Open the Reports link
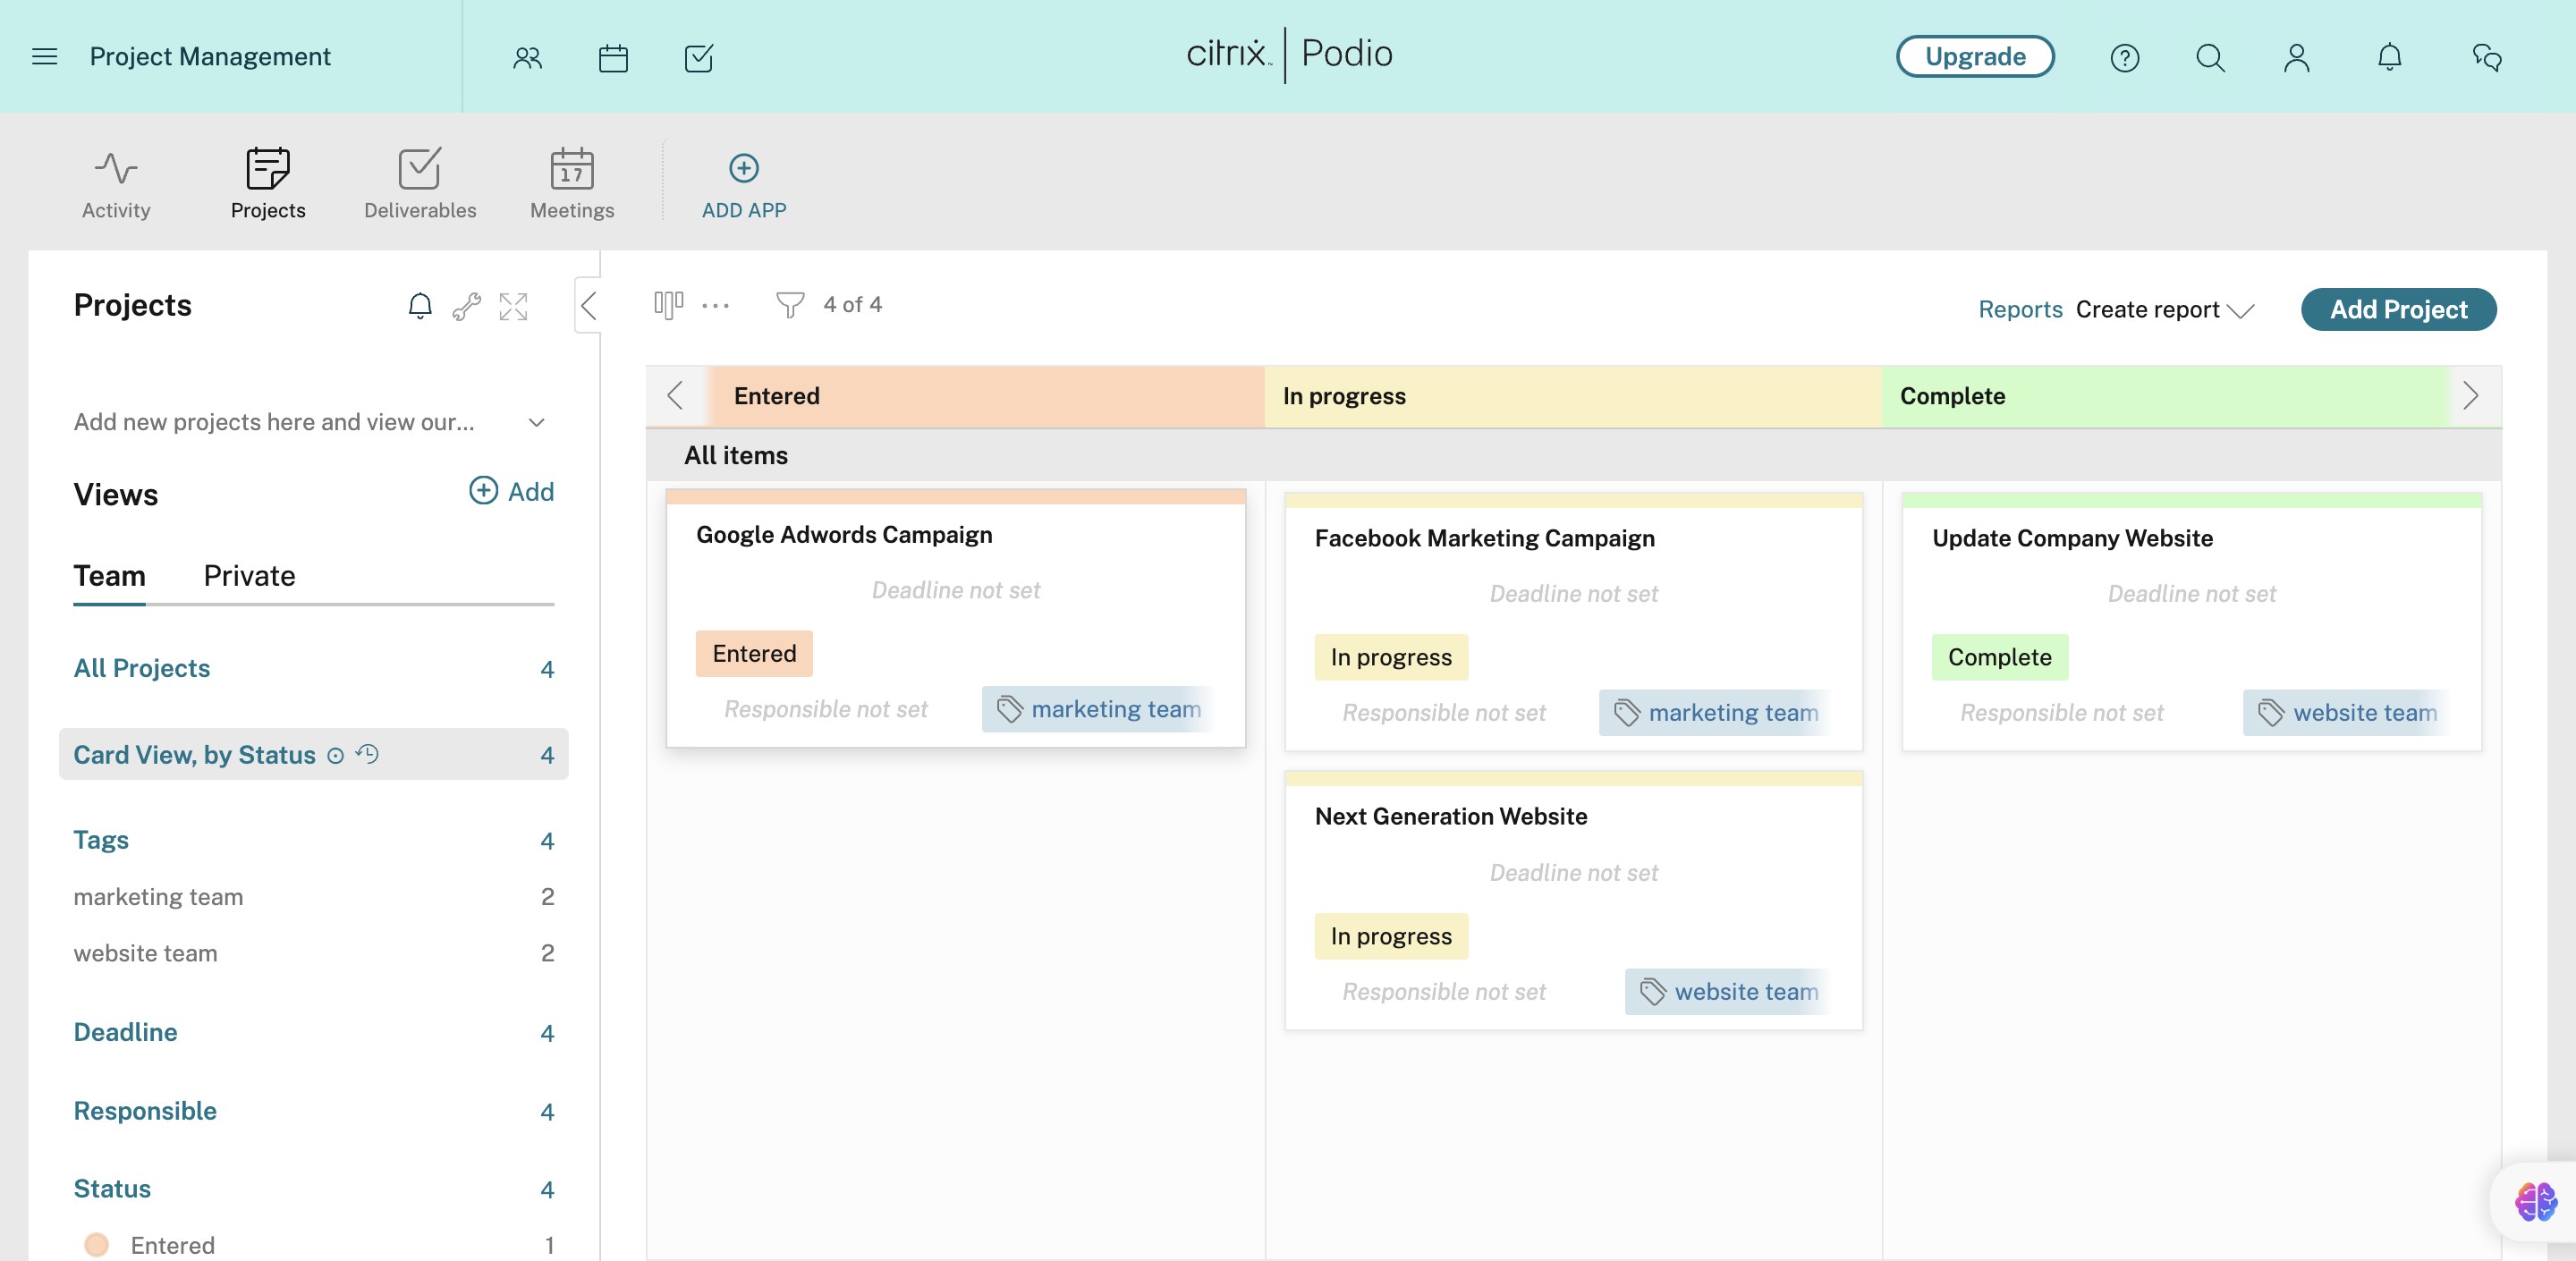Screen dimensions: 2576x1261 coord(2019,310)
